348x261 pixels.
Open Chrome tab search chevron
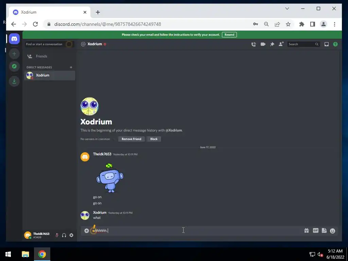pyautogui.click(x=287, y=8)
